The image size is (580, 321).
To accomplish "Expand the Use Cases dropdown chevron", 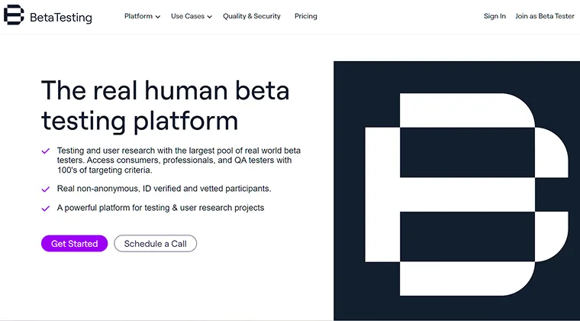I will click(x=209, y=17).
